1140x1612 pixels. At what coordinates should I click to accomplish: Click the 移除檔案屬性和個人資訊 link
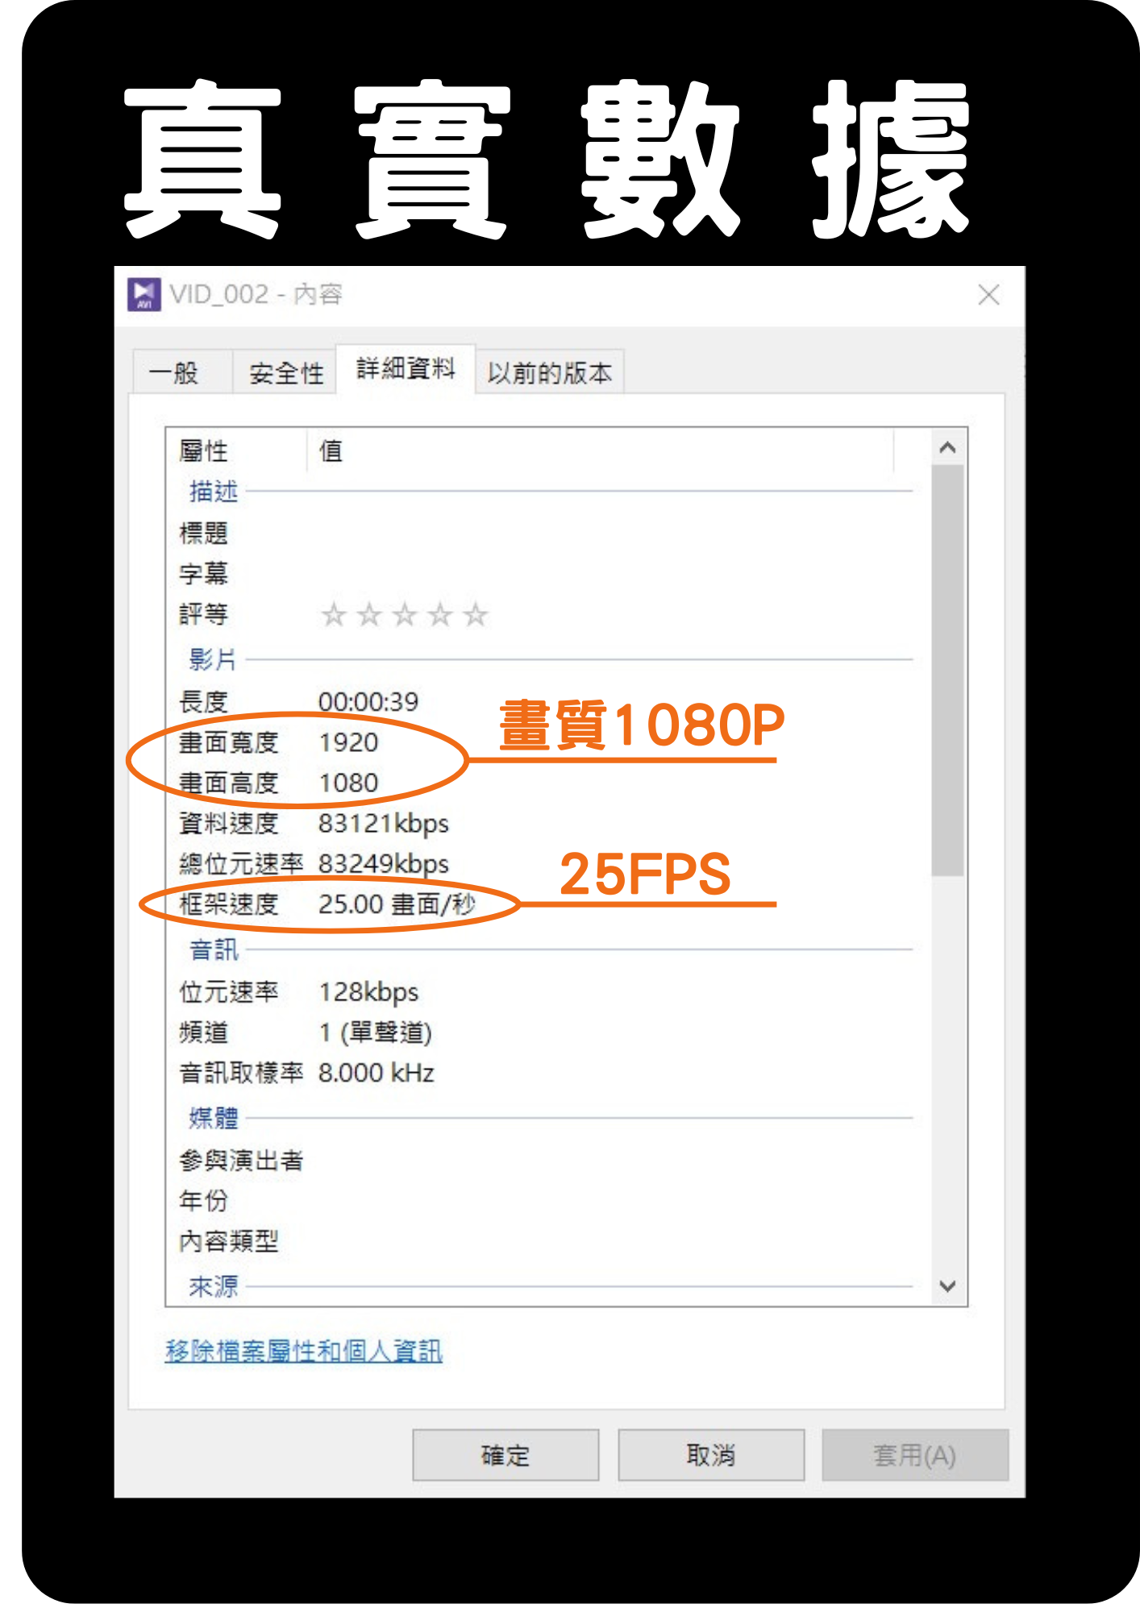click(304, 1351)
